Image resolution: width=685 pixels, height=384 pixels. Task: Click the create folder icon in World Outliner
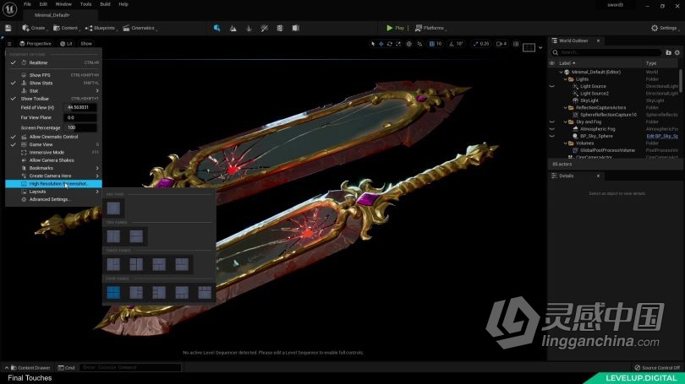click(668, 52)
